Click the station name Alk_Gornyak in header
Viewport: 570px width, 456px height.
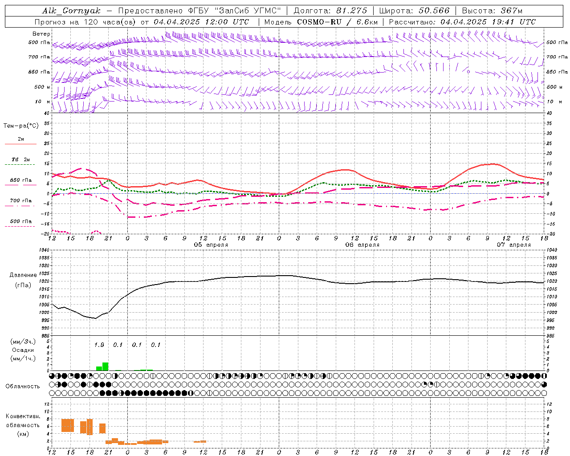point(71,11)
